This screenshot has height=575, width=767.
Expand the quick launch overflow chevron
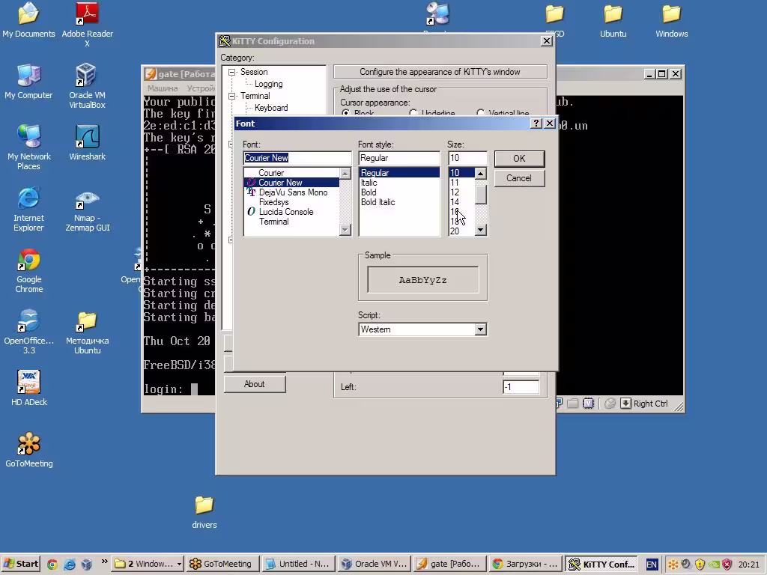click(104, 562)
